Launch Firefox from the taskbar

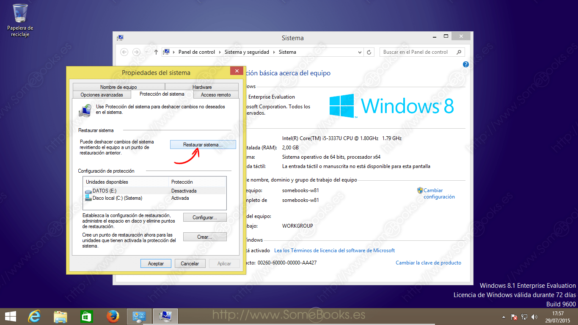click(113, 317)
